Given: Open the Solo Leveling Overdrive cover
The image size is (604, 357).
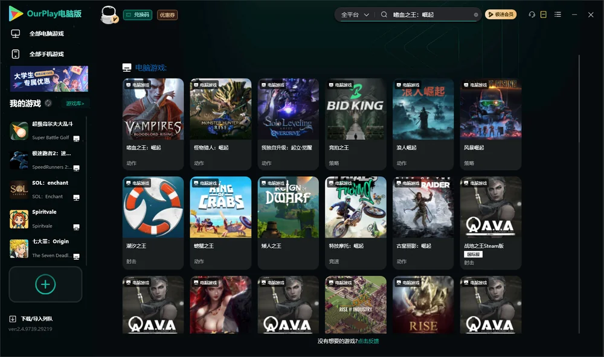Looking at the screenshot, I should point(288,109).
